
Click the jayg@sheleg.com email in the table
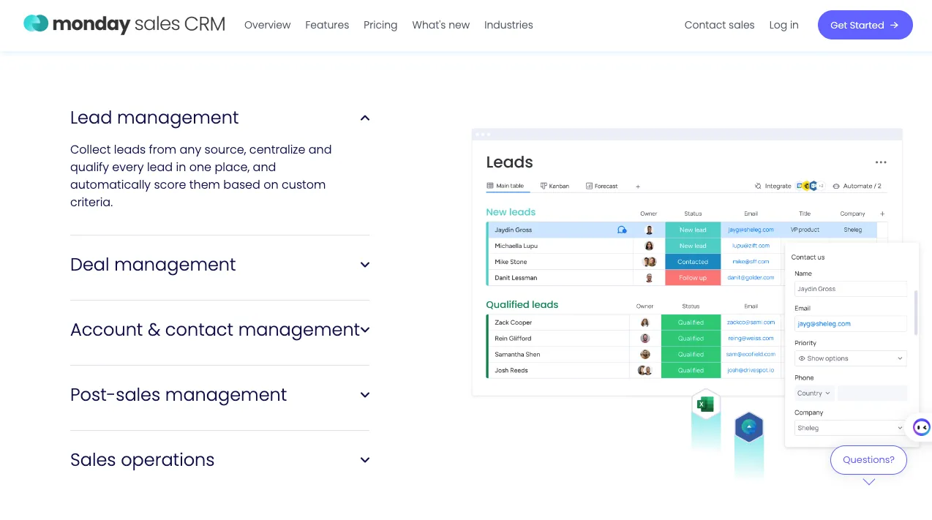coord(751,230)
